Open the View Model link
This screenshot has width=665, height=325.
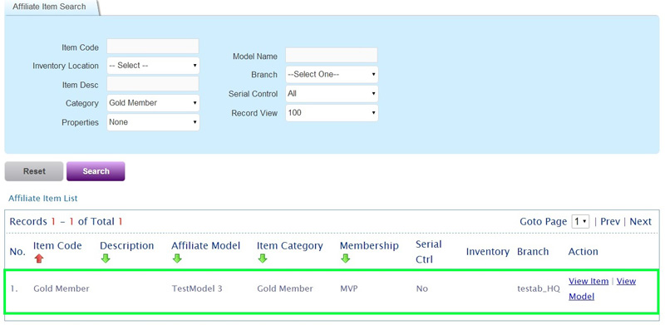602,289
